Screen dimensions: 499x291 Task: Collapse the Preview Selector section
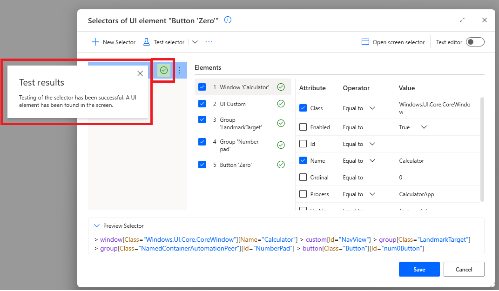[x=97, y=226]
